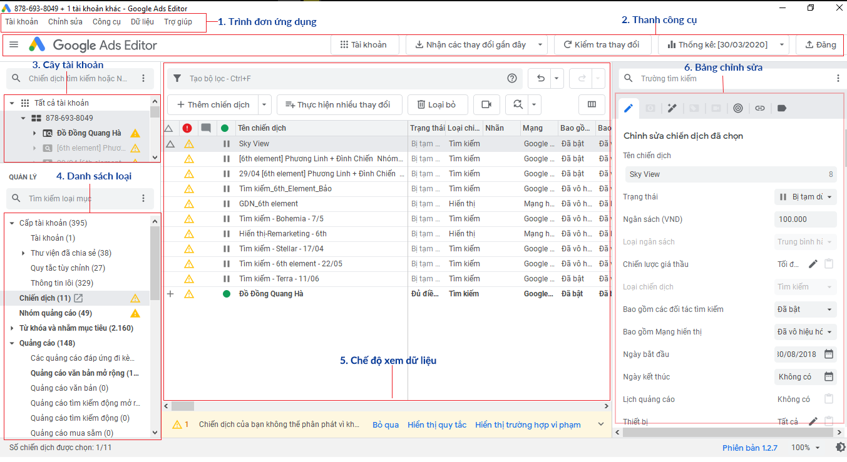Open the filter help question mark icon
Image resolution: width=847 pixels, height=462 pixels.
click(512, 79)
